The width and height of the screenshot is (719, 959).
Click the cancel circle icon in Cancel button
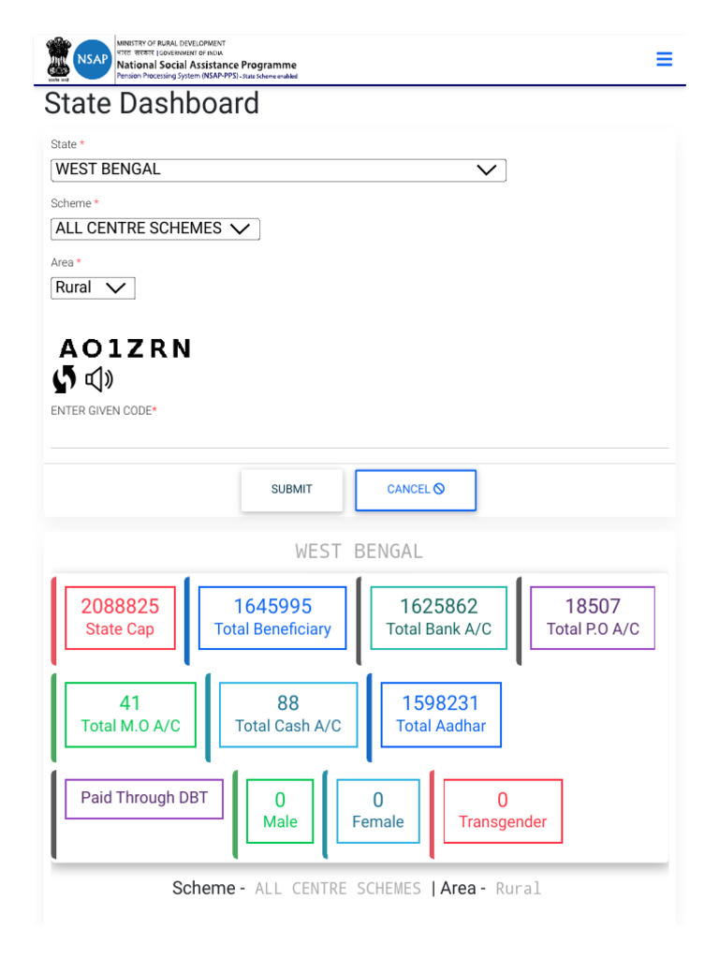coord(439,489)
